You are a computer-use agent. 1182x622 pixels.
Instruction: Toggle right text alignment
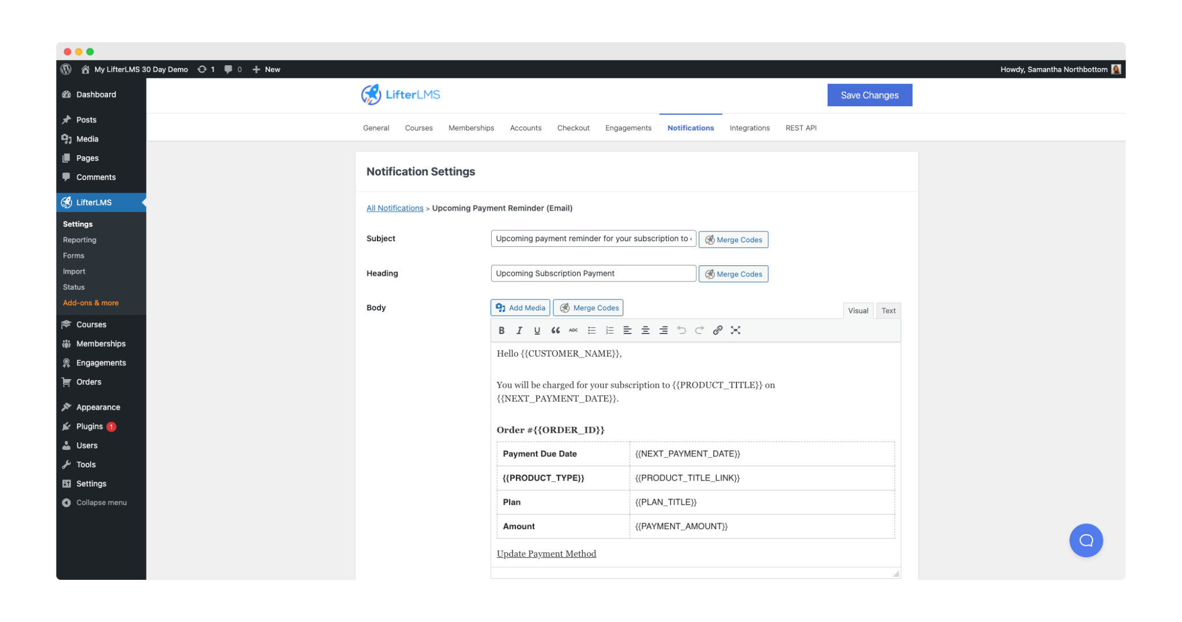663,330
